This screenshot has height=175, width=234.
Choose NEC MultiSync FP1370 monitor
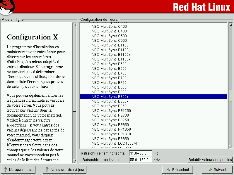click(107, 134)
